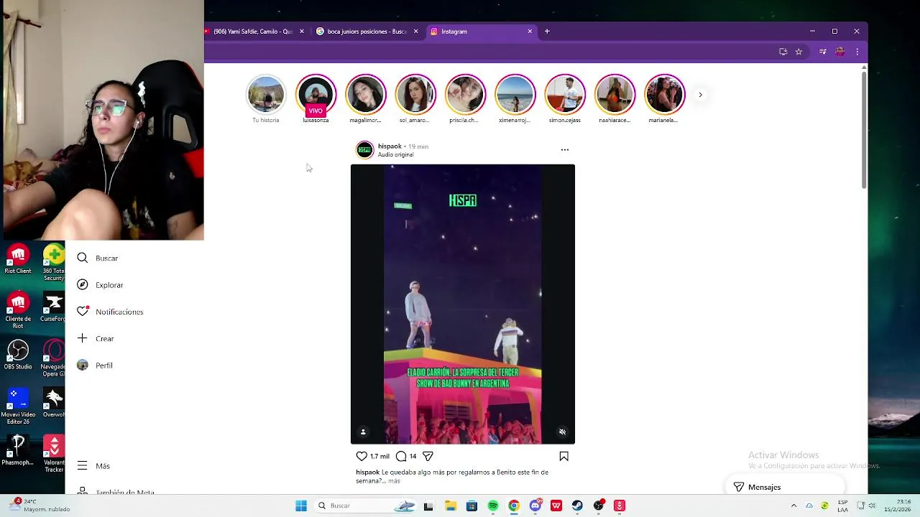Open Perfil from the sidebar
The width and height of the screenshot is (920, 517).
pos(94,365)
